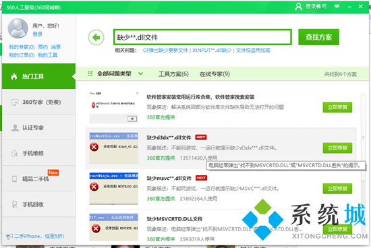The image size is (371, 248).
Task: Open the 消息 link
Action: 56,47
